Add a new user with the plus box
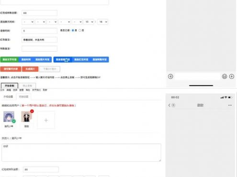 coord(46,120)
